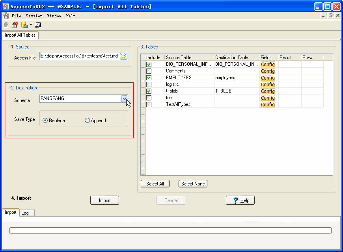The image size is (343, 252).
Task: Open Config for BIO_PERSONAL_INF row
Action: click(268, 65)
